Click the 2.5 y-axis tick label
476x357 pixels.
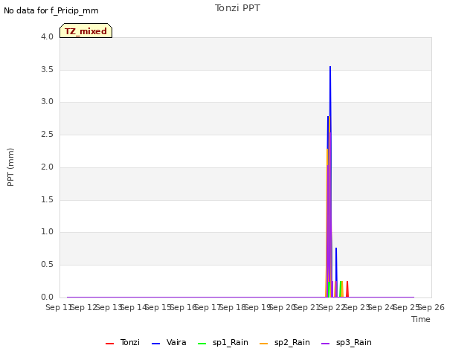pos(47,135)
